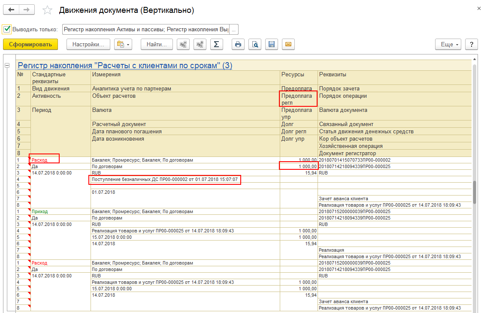
Task: Open the report variants dropdown in the toolbar
Action: (x=123, y=44)
